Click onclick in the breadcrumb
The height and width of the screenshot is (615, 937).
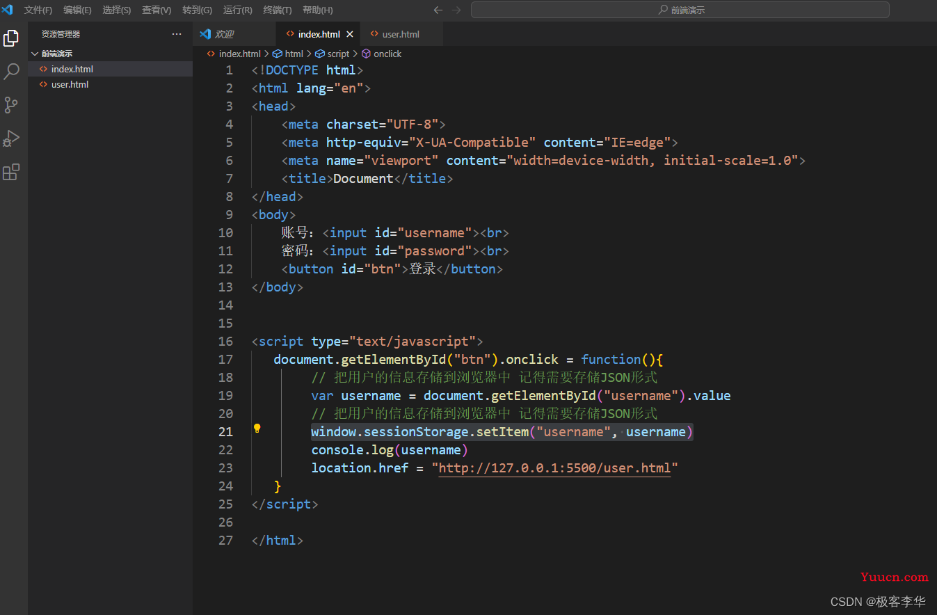pos(387,54)
